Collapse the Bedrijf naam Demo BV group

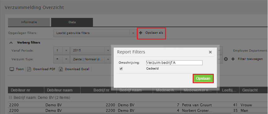pyautogui.click(x=10, y=98)
